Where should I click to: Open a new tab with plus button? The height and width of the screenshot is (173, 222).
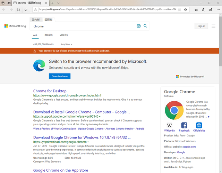[52, 3]
